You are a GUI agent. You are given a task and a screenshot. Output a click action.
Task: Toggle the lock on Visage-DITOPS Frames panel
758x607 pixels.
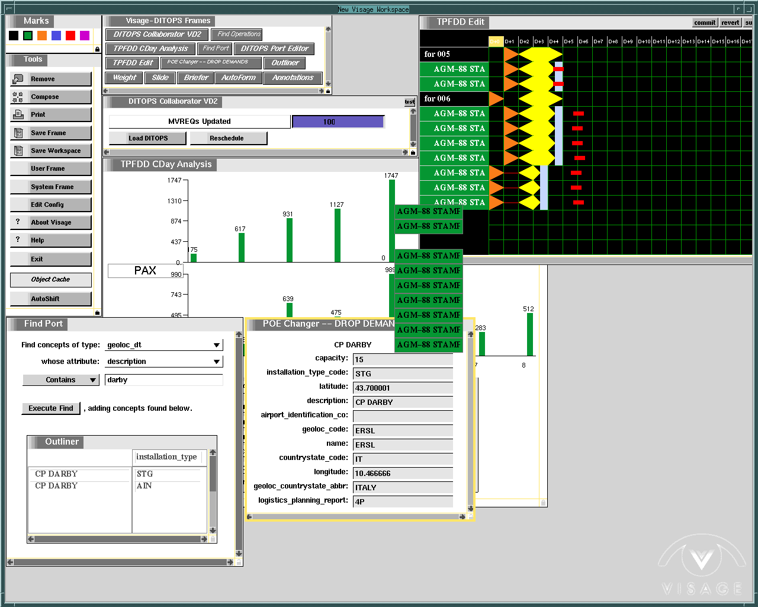click(328, 91)
